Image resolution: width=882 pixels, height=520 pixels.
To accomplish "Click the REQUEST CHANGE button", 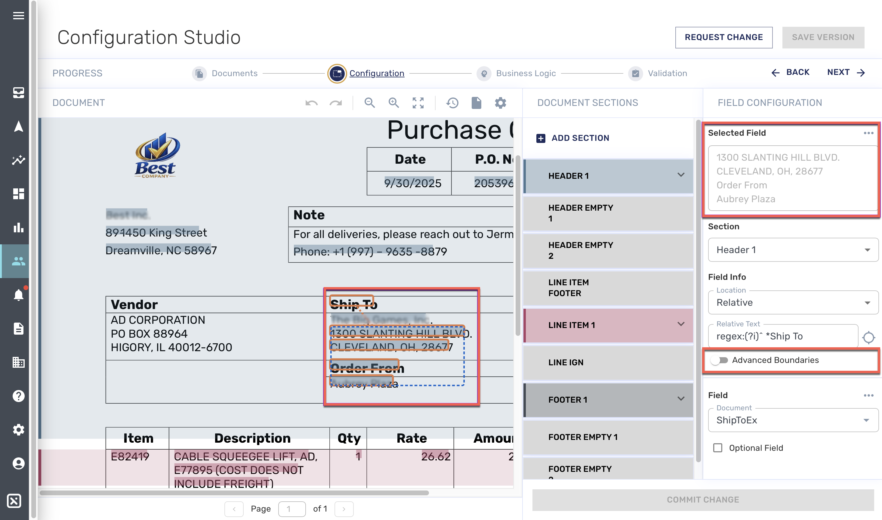I will [723, 37].
